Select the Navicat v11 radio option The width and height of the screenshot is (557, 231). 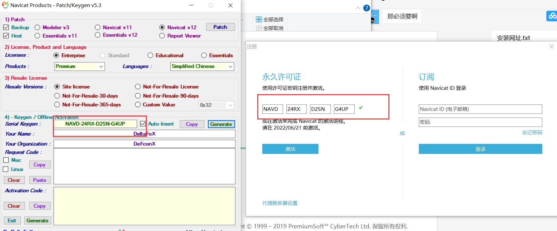click(x=98, y=27)
